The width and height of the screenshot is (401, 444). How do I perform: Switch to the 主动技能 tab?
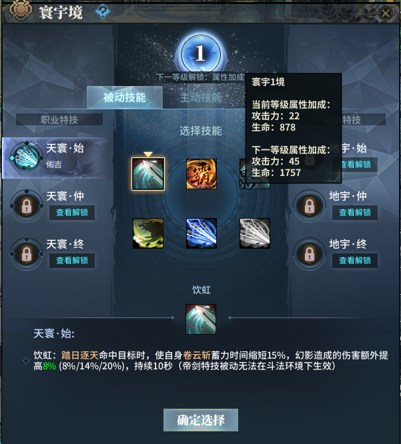[x=201, y=98]
